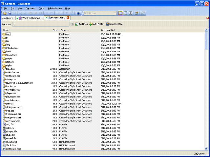The height and width of the screenshot is (157, 210).
Task: Click the up-folder icon beside Location field
Action: (x=72, y=24)
